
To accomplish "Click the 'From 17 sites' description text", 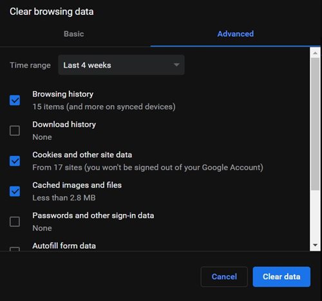I will click(x=147, y=168).
